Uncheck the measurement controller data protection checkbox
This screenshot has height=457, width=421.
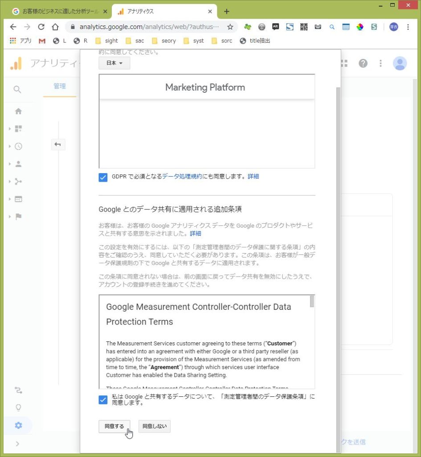click(103, 399)
